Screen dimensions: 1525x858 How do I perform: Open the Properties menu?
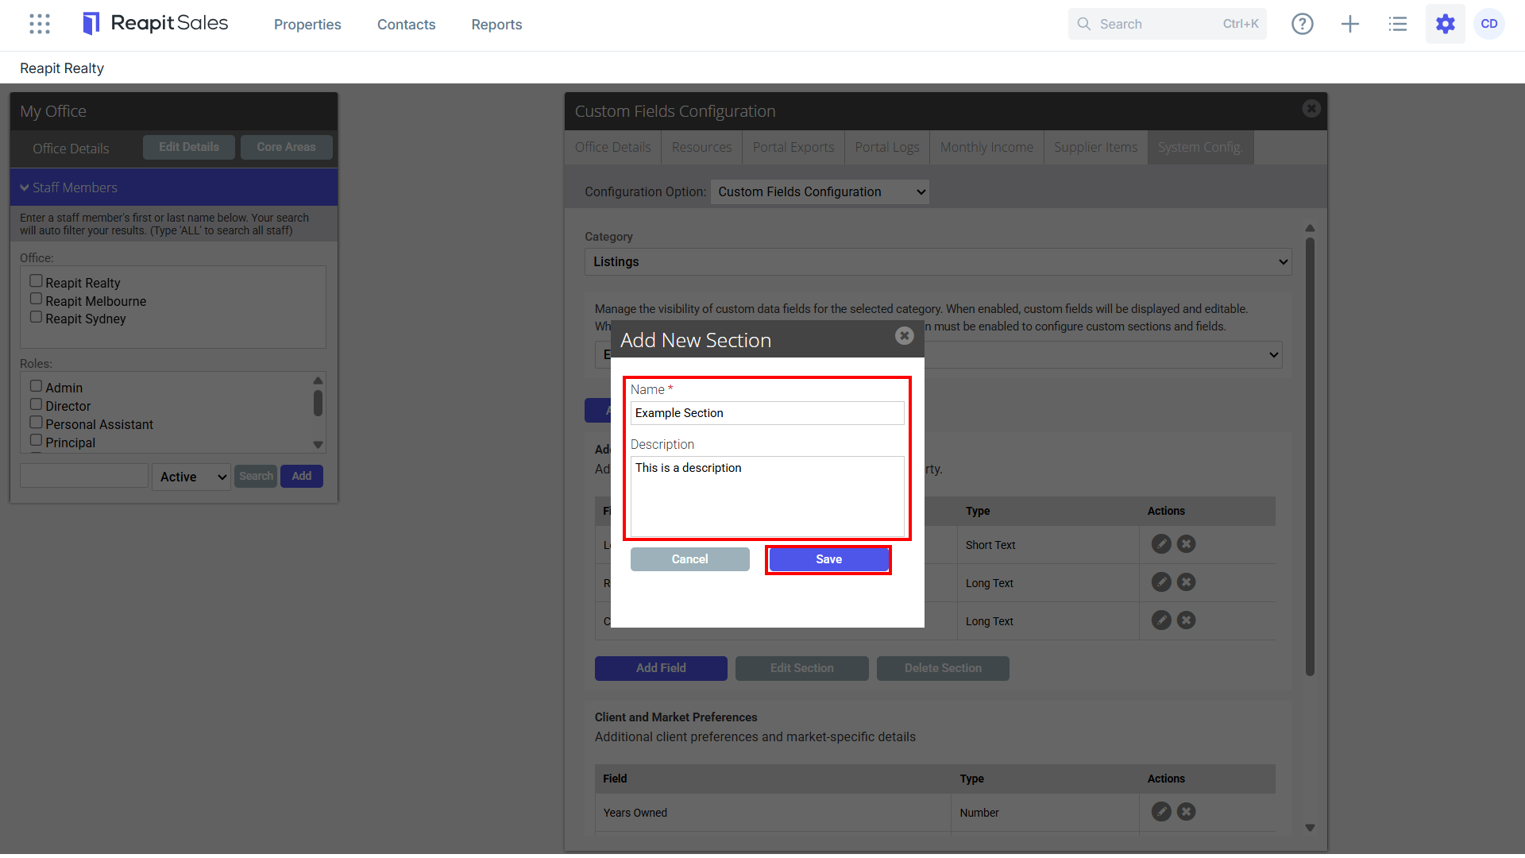coord(307,25)
